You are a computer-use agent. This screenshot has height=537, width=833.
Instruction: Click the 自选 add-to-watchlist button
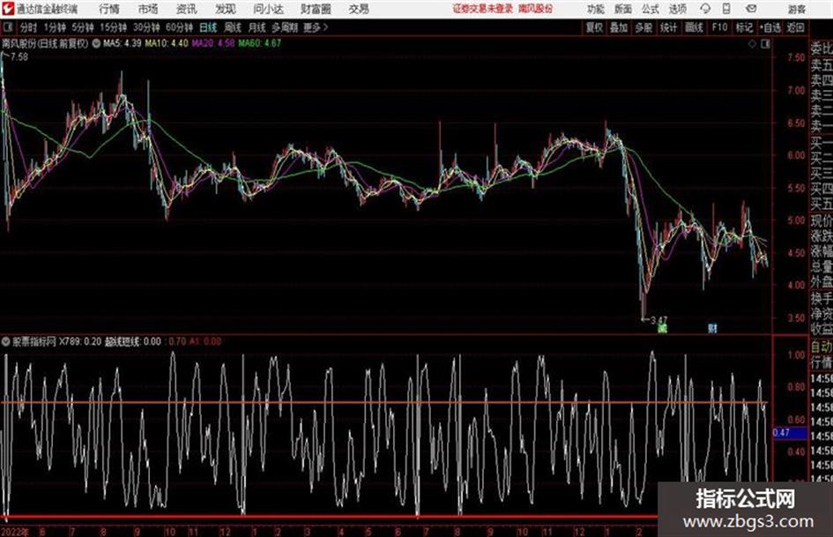point(770,27)
